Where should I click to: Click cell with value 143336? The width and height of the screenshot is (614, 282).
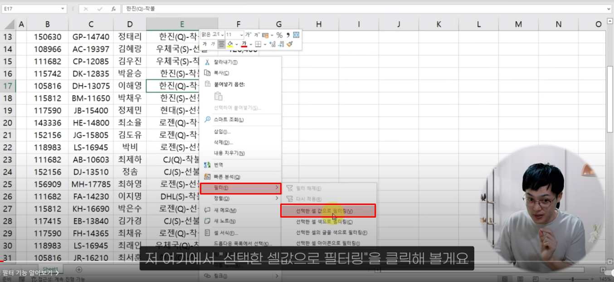coord(47,122)
